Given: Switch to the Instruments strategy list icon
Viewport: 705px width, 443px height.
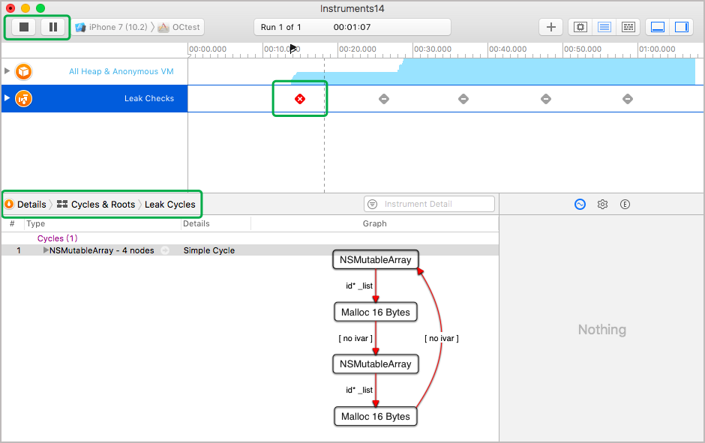Looking at the screenshot, I should (x=604, y=27).
